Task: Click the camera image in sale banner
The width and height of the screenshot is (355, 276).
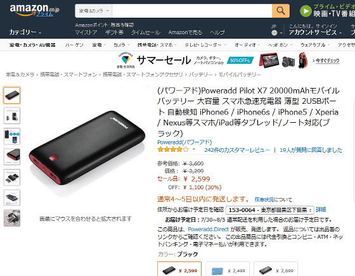Action: [288, 61]
